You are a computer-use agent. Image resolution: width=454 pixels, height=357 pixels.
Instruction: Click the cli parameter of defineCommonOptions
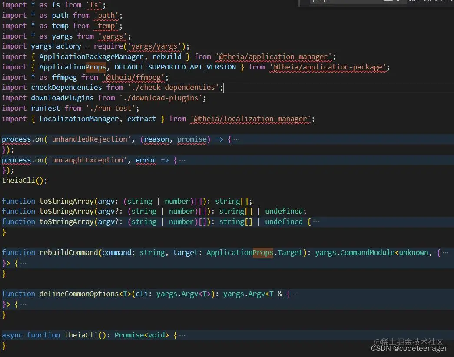142,294
